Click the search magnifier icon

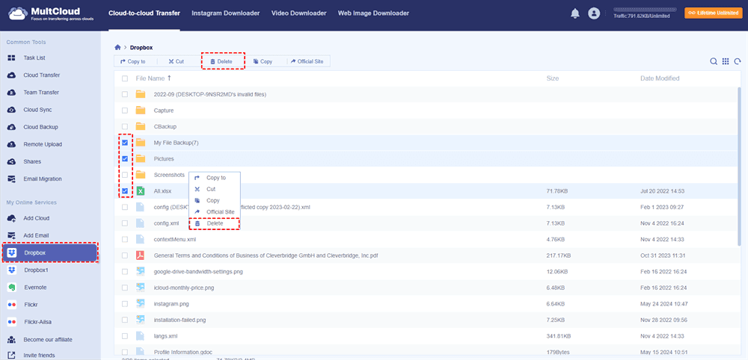pos(714,61)
